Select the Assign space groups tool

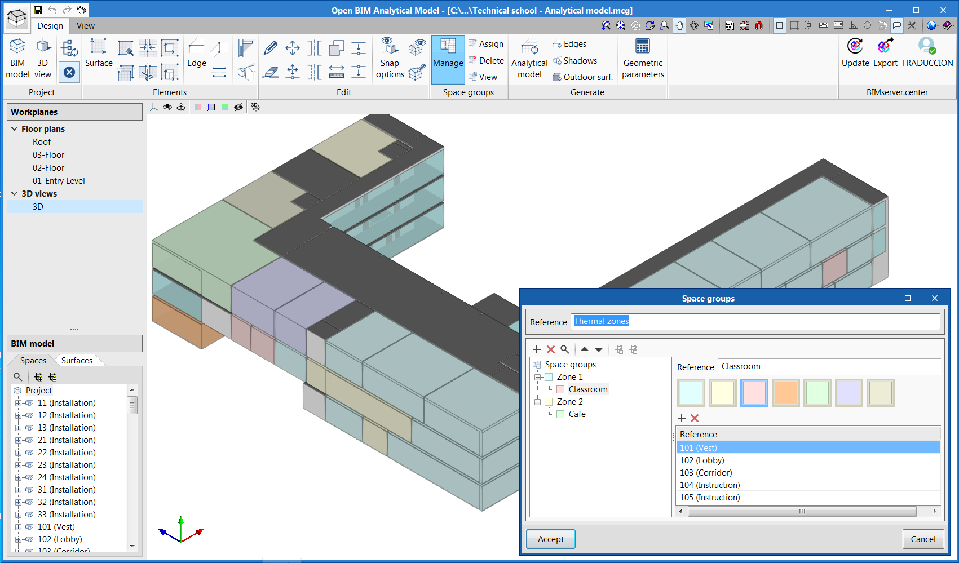(x=486, y=43)
